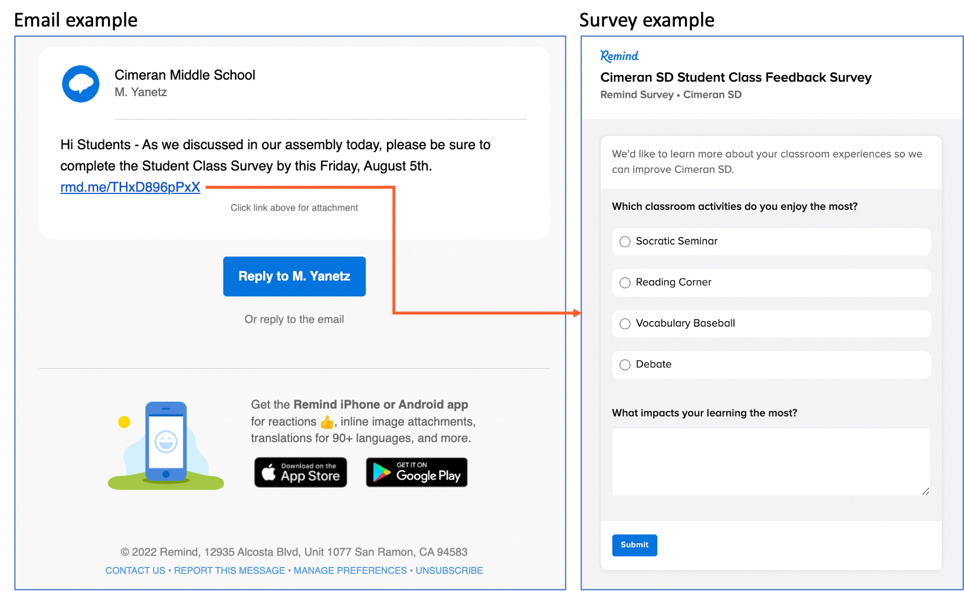This screenshot has height=591, width=964.
Task: Click the thumbs up emoji
Action: (x=326, y=422)
